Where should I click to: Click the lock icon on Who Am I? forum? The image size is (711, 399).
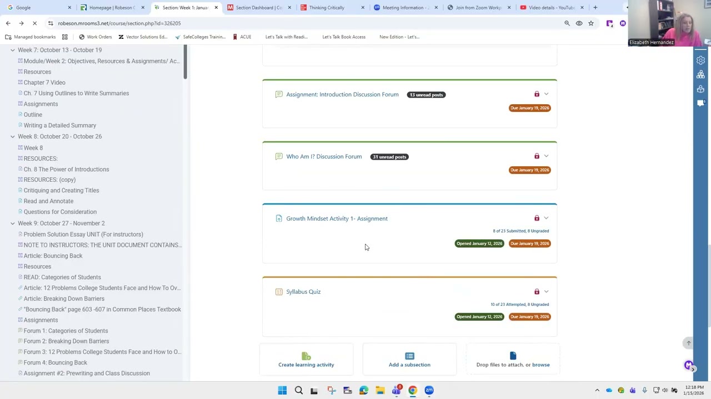click(537, 156)
